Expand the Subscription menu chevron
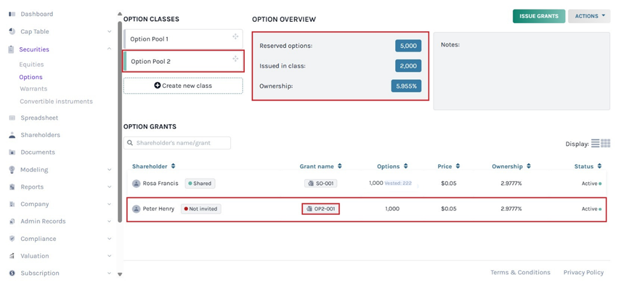This screenshot has height=283, width=621. (x=109, y=273)
